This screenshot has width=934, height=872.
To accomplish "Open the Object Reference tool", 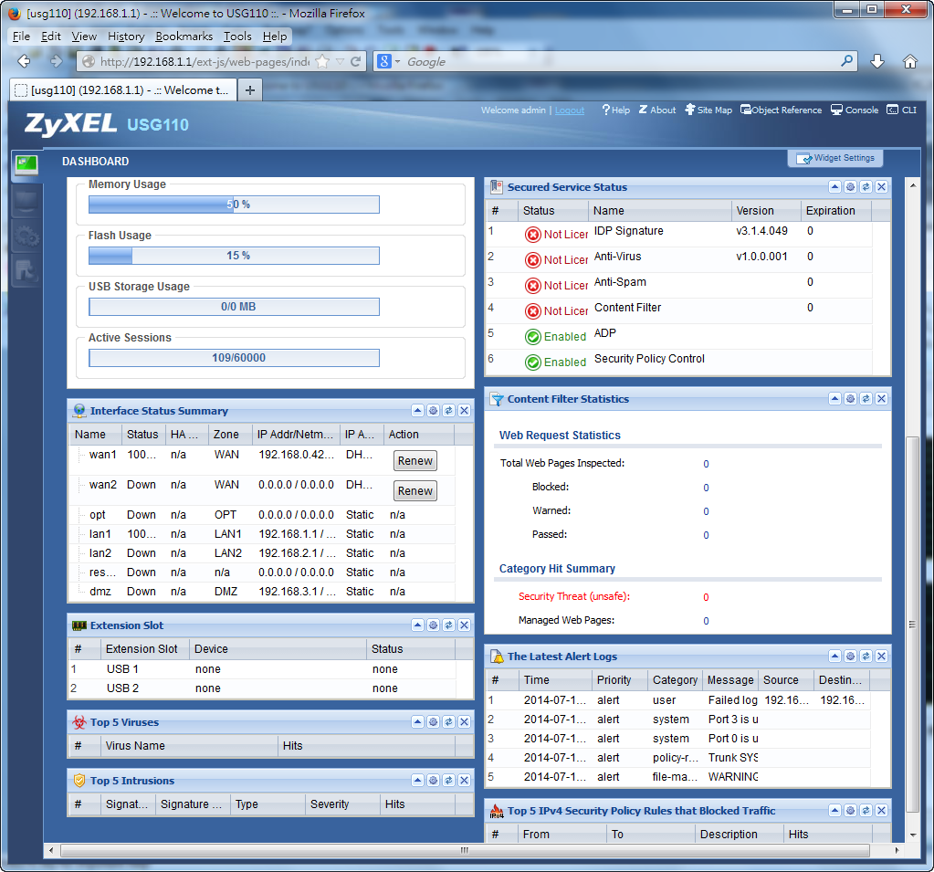I will (x=781, y=110).
